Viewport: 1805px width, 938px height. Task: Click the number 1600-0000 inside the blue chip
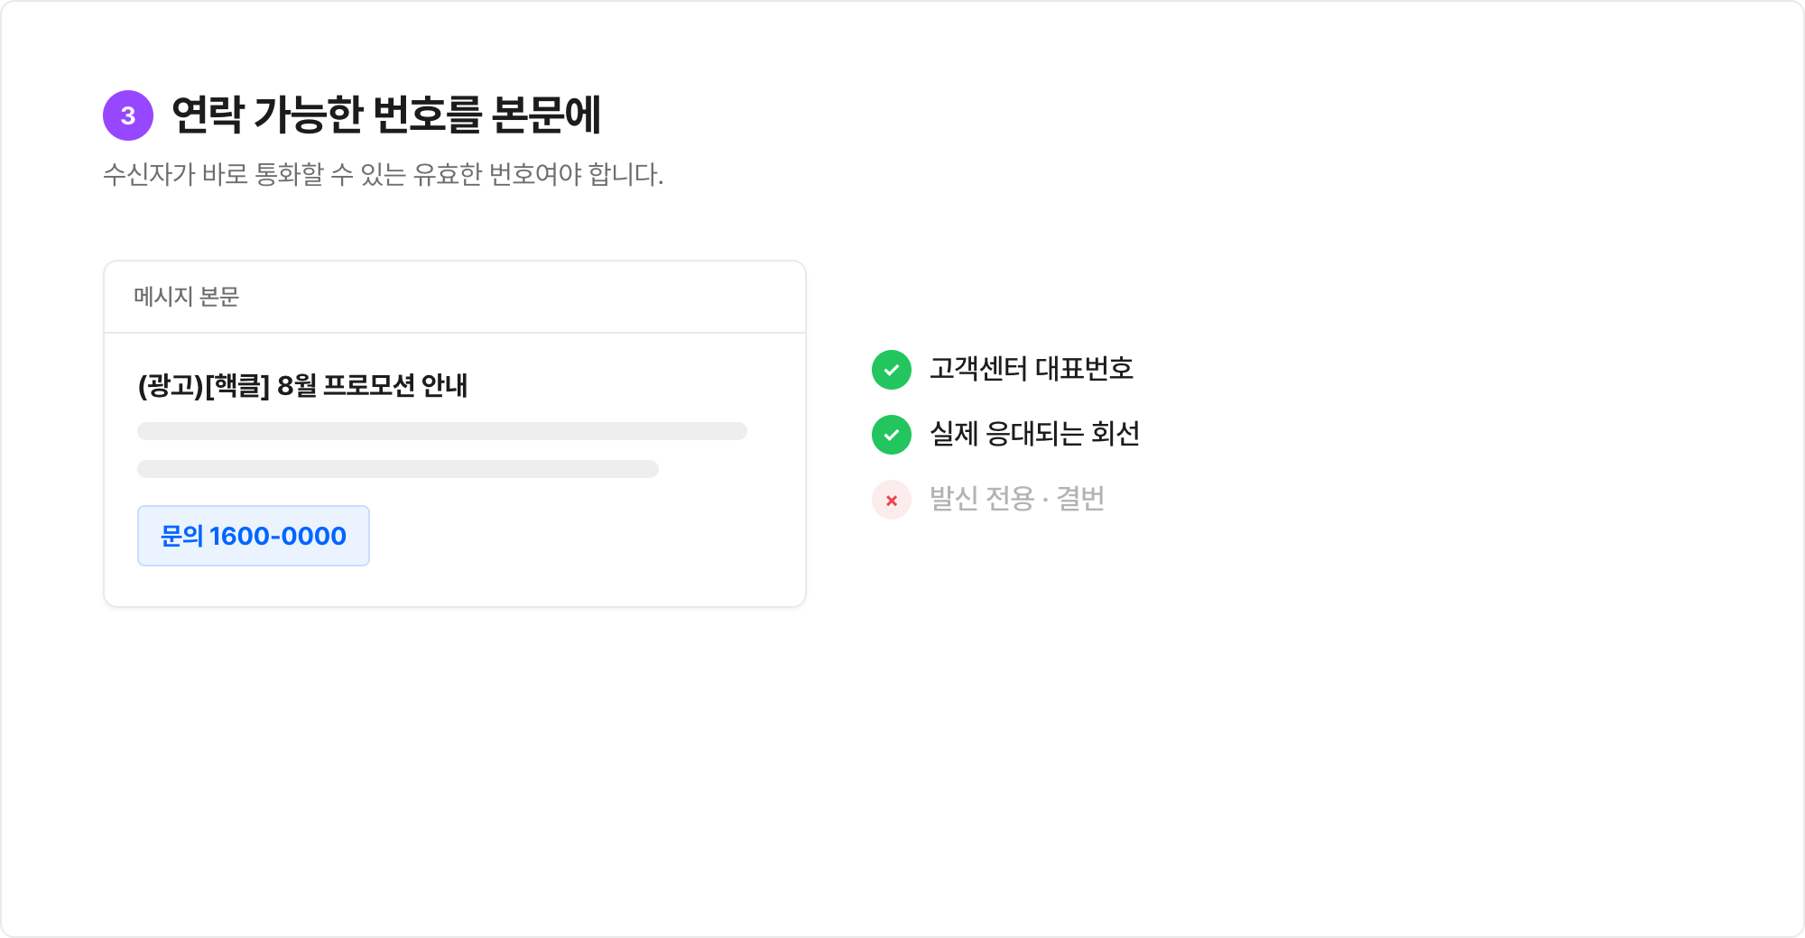pos(278,536)
